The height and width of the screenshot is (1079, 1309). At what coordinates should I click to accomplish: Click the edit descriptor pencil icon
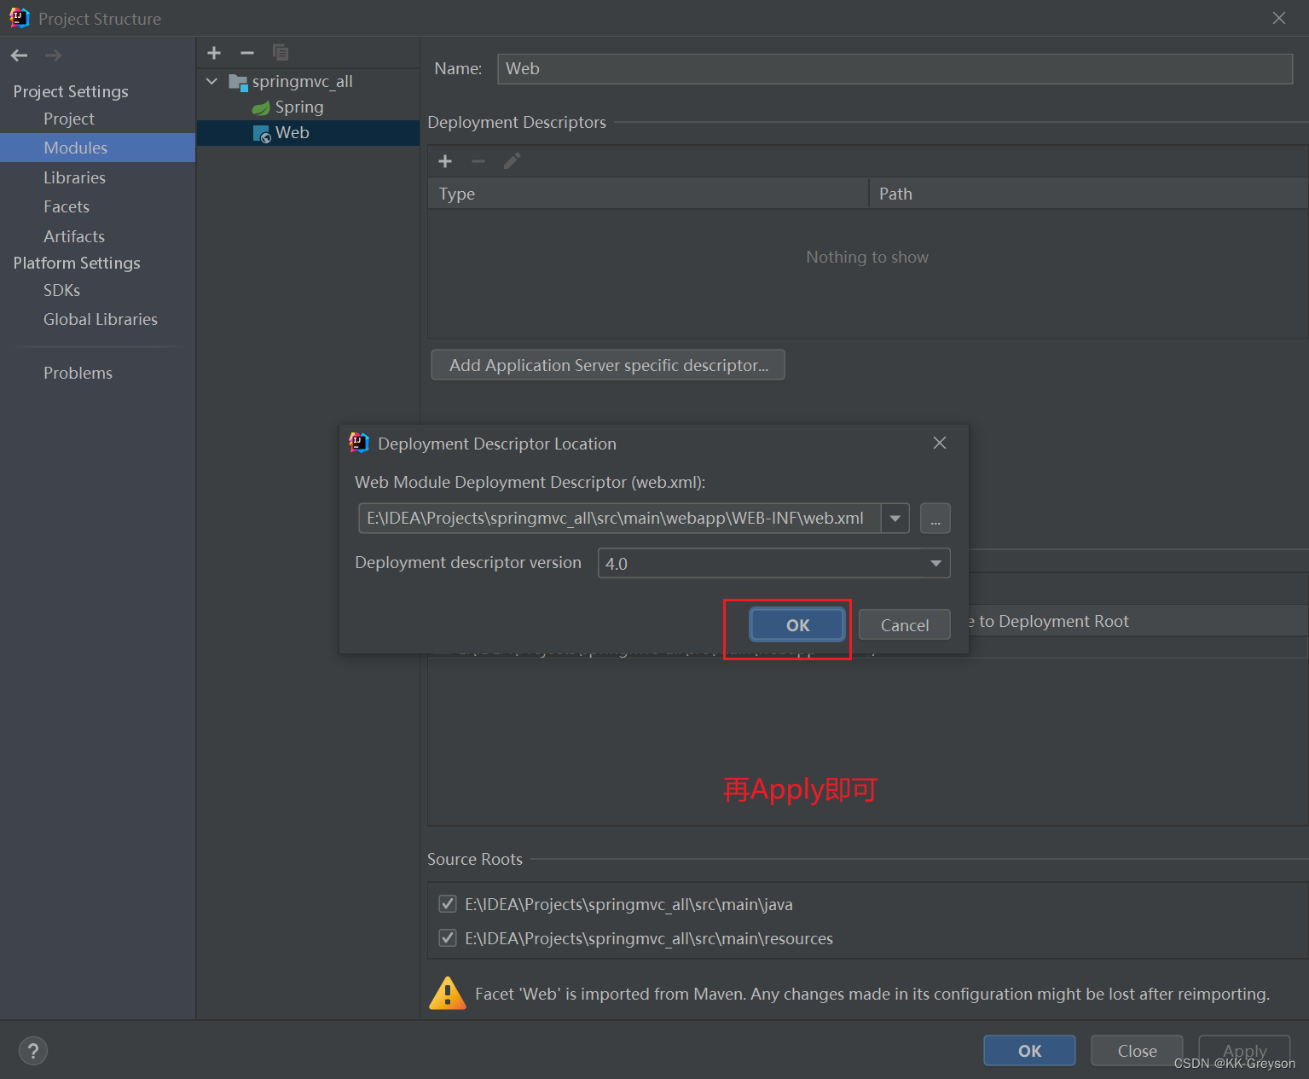(x=512, y=161)
